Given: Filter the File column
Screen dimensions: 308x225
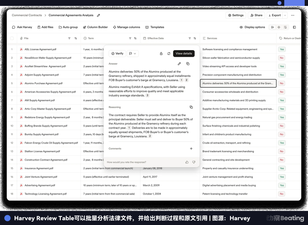Looking at the screenshot, I should [69, 38].
